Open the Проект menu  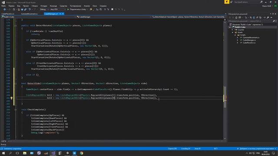pyautogui.click(x=26, y=6)
